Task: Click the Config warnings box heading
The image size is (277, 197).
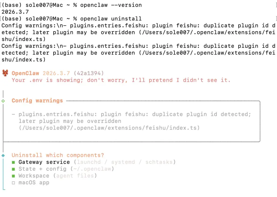Action: pos(37,101)
